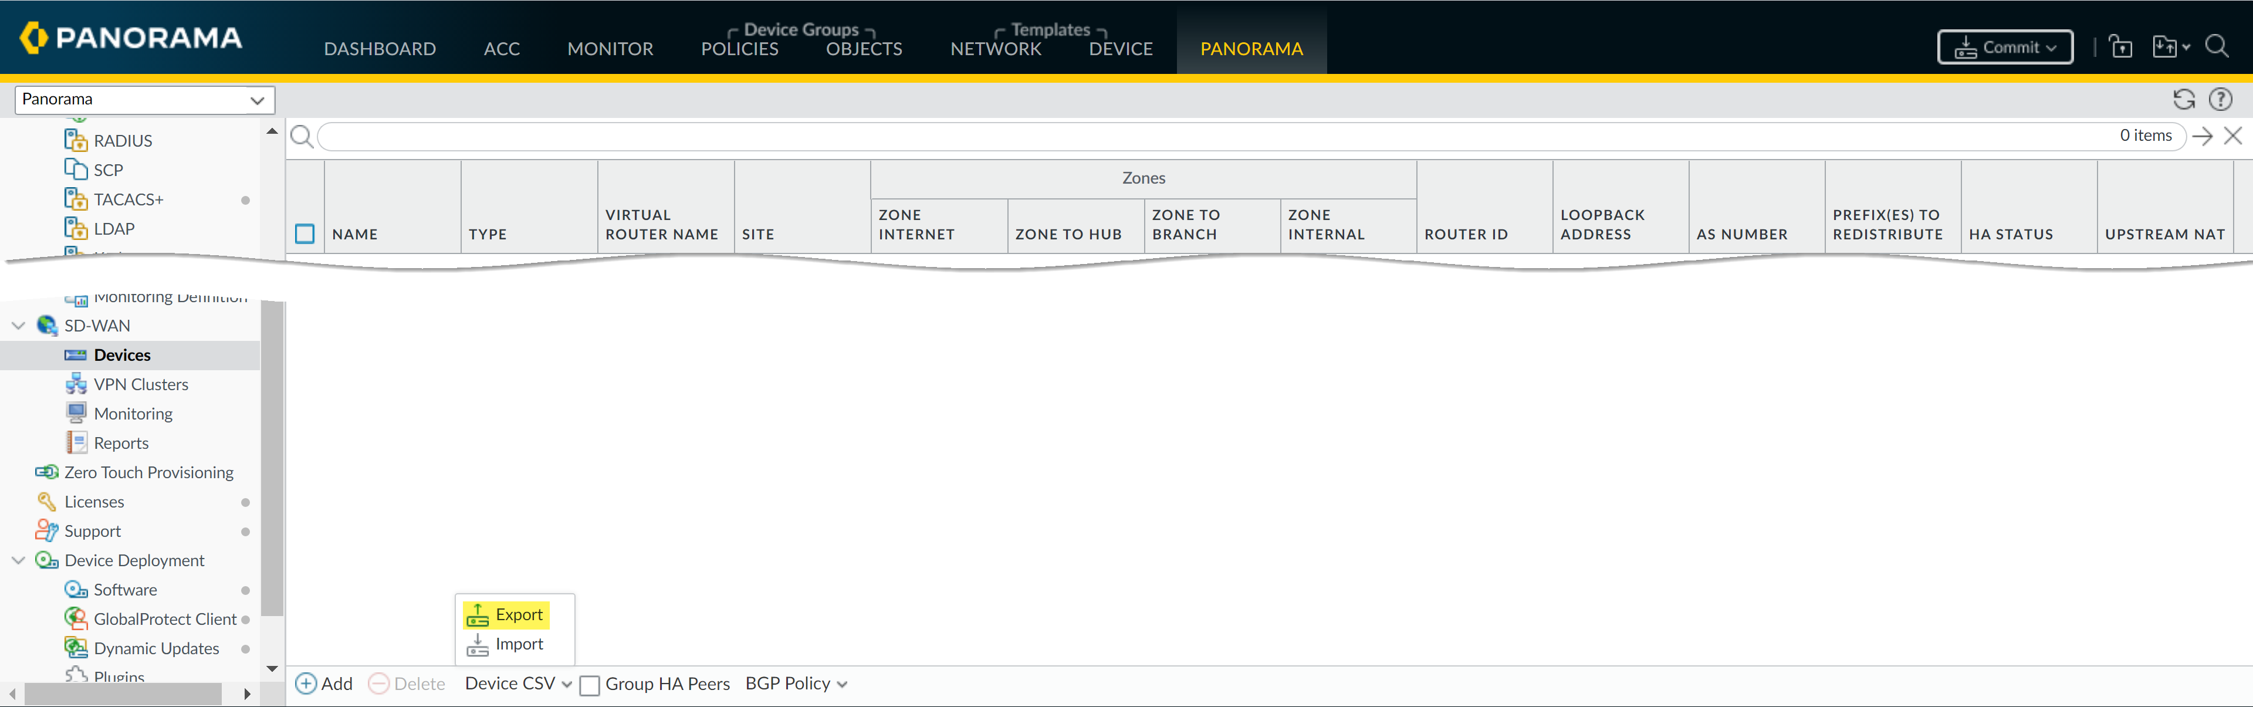Click the Add plus icon

tap(307, 684)
